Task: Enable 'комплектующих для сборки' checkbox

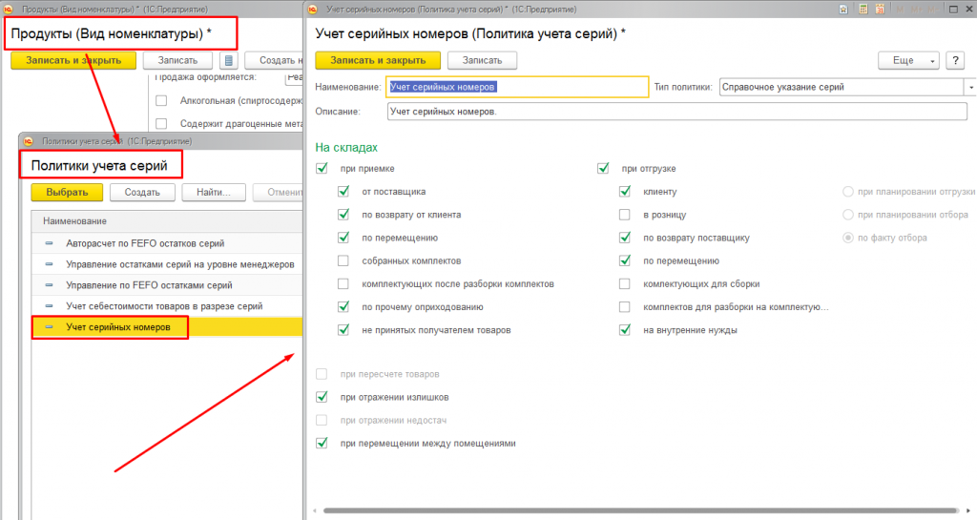Action: (624, 284)
